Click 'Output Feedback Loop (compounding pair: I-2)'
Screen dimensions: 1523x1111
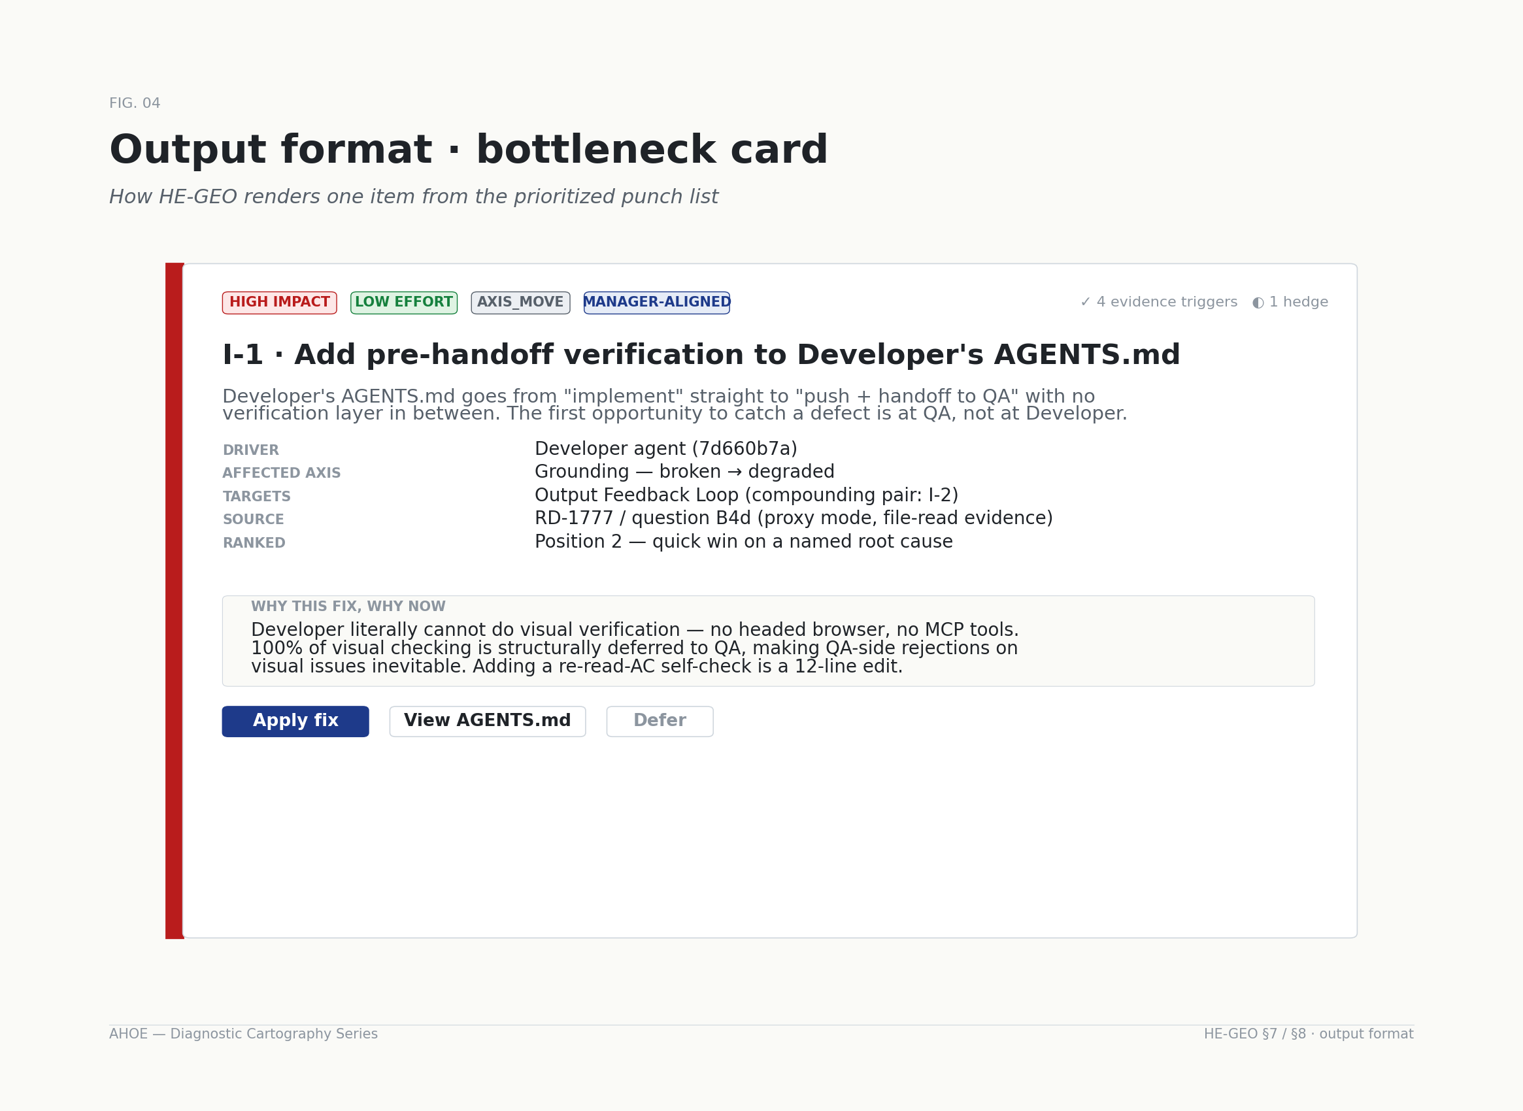tap(746, 495)
